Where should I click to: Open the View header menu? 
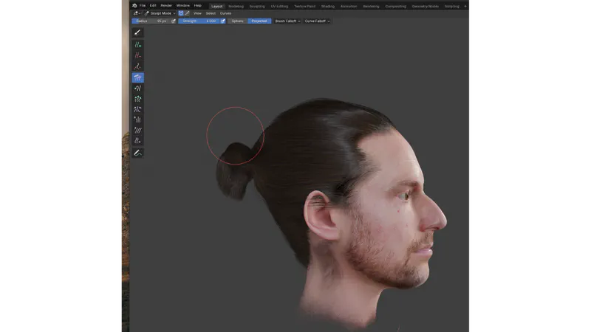click(197, 13)
